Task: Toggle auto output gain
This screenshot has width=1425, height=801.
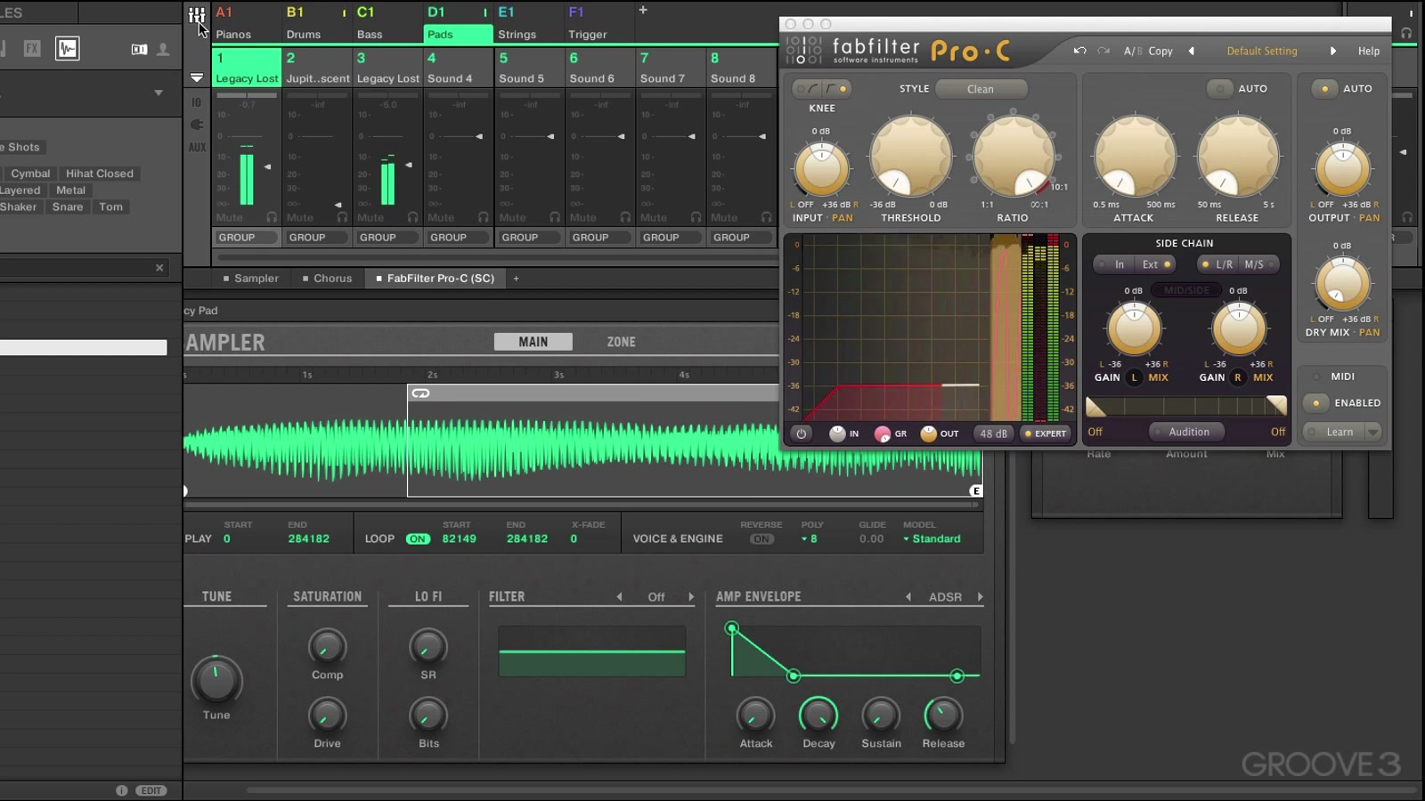Action: tap(1324, 88)
